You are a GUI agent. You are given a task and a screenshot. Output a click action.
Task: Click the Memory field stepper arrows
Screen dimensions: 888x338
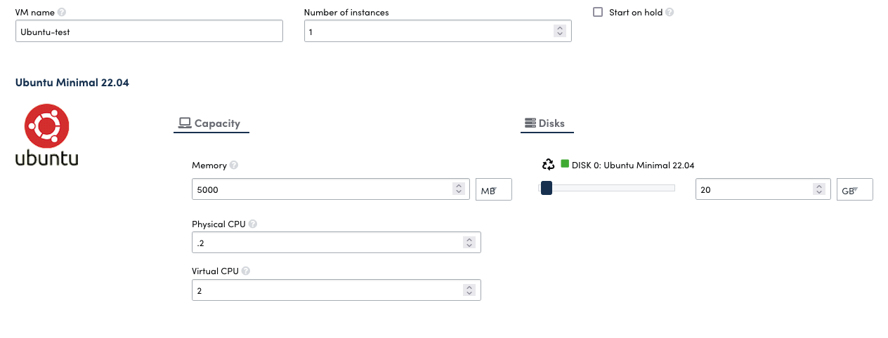click(x=458, y=189)
